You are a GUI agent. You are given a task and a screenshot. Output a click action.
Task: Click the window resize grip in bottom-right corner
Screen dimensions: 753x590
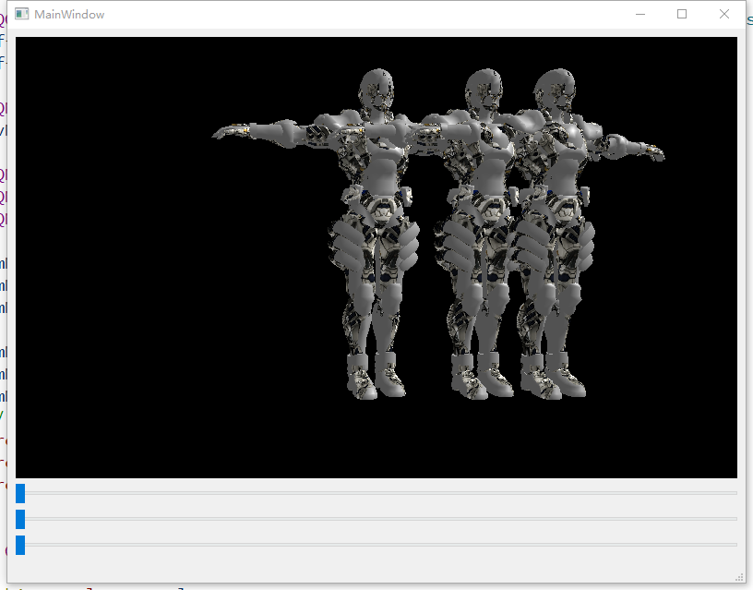(739, 576)
